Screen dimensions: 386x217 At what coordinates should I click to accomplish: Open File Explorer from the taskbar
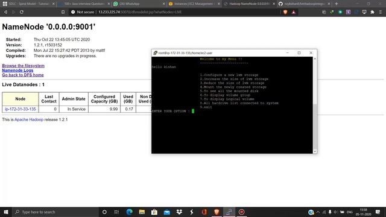tap(142, 212)
